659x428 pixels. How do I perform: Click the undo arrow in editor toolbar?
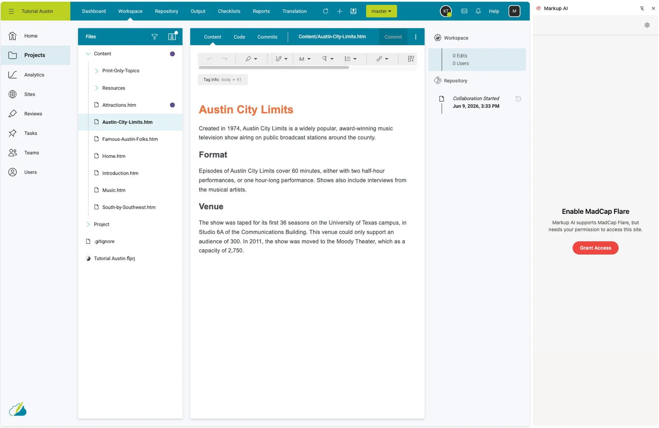210,59
